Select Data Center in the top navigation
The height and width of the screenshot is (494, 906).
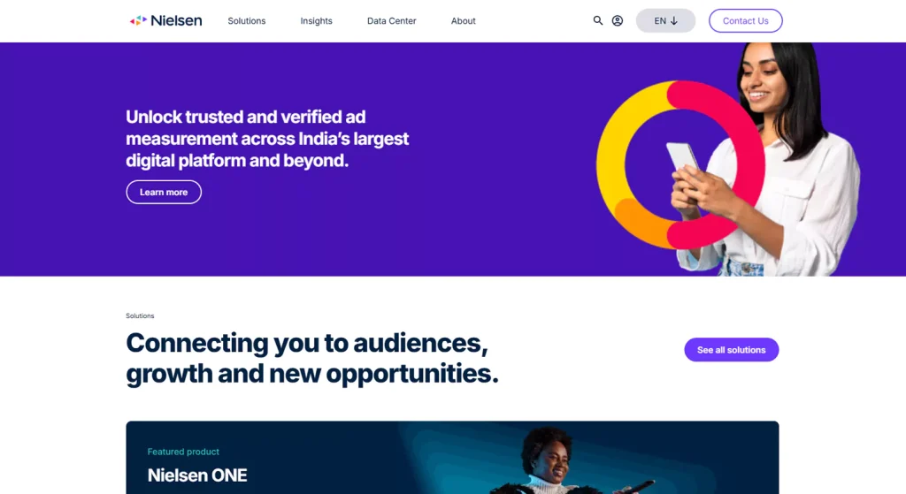tap(391, 21)
